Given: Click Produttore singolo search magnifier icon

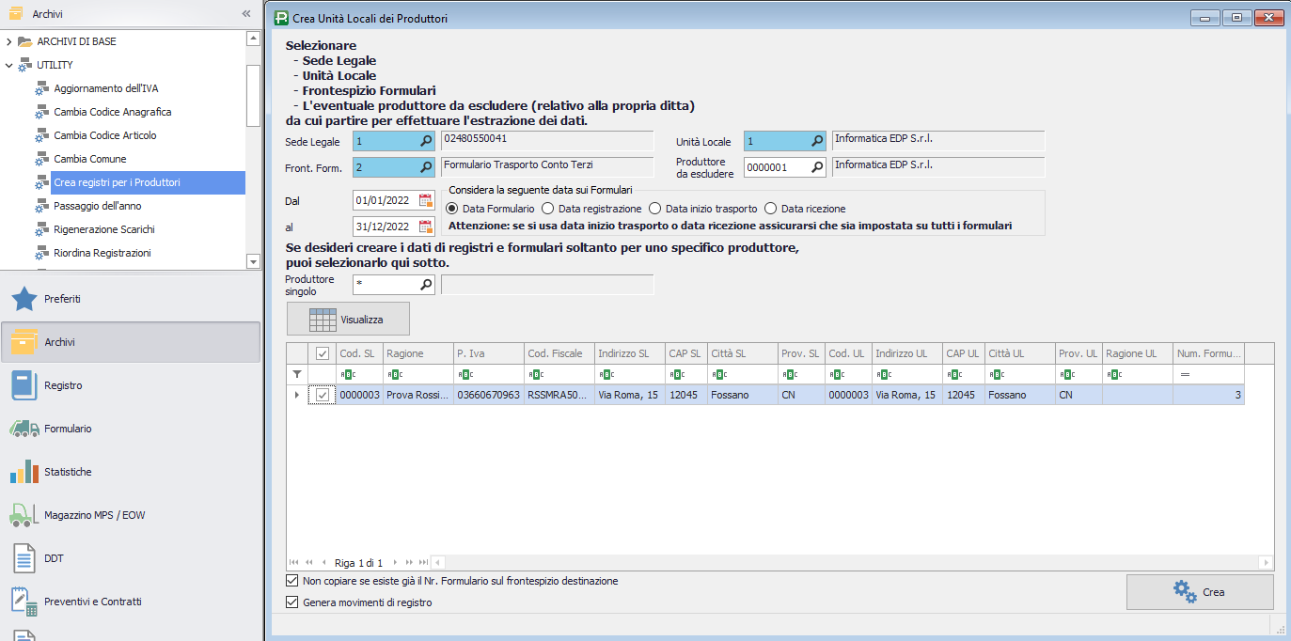Looking at the screenshot, I should (x=426, y=284).
